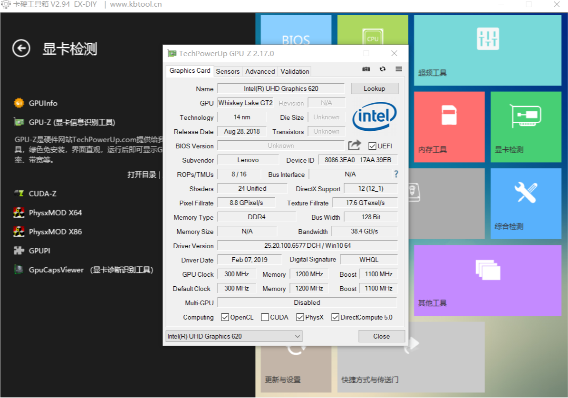Click the Driver Version field
Screen dimensions: 568x398
308,245
